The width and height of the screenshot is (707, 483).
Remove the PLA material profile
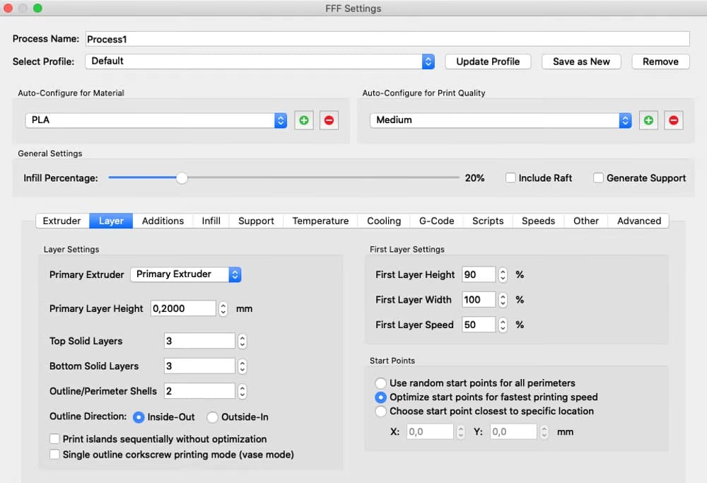(x=329, y=120)
